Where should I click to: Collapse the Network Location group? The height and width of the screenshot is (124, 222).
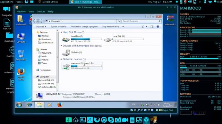tap(61, 59)
